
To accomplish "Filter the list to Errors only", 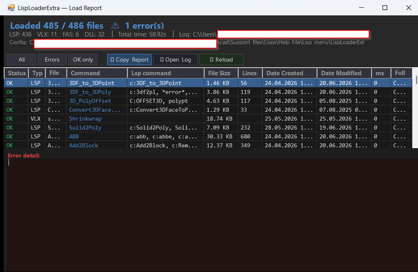I will pos(52,59).
